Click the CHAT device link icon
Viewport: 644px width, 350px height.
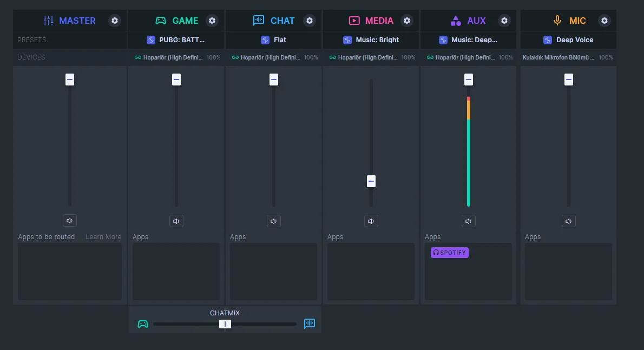point(235,57)
